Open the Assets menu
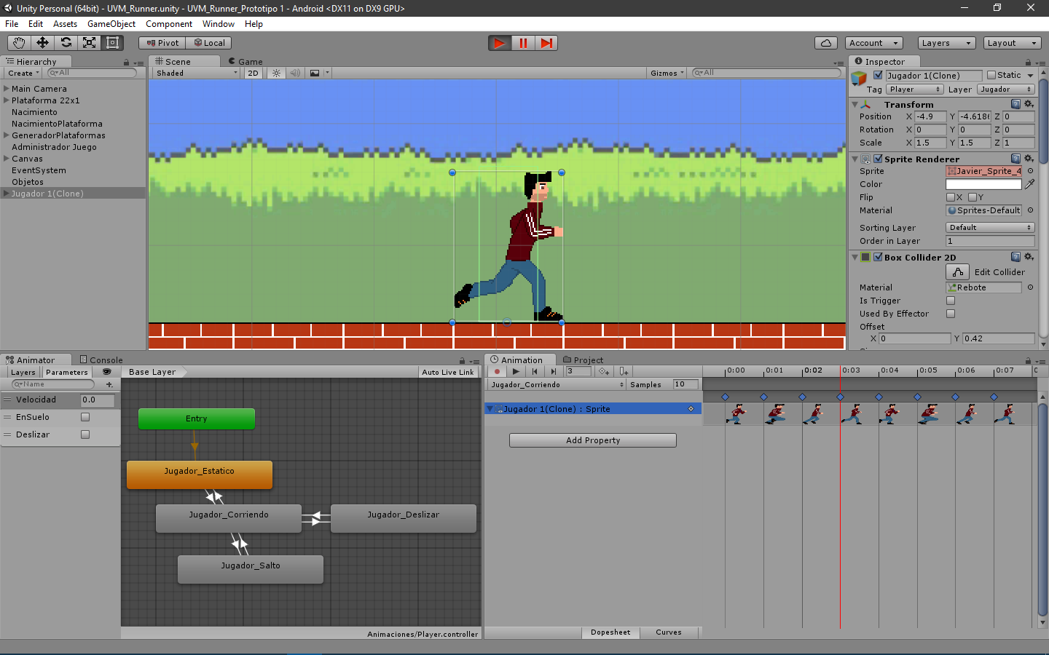The height and width of the screenshot is (655, 1049). pyautogui.click(x=65, y=24)
